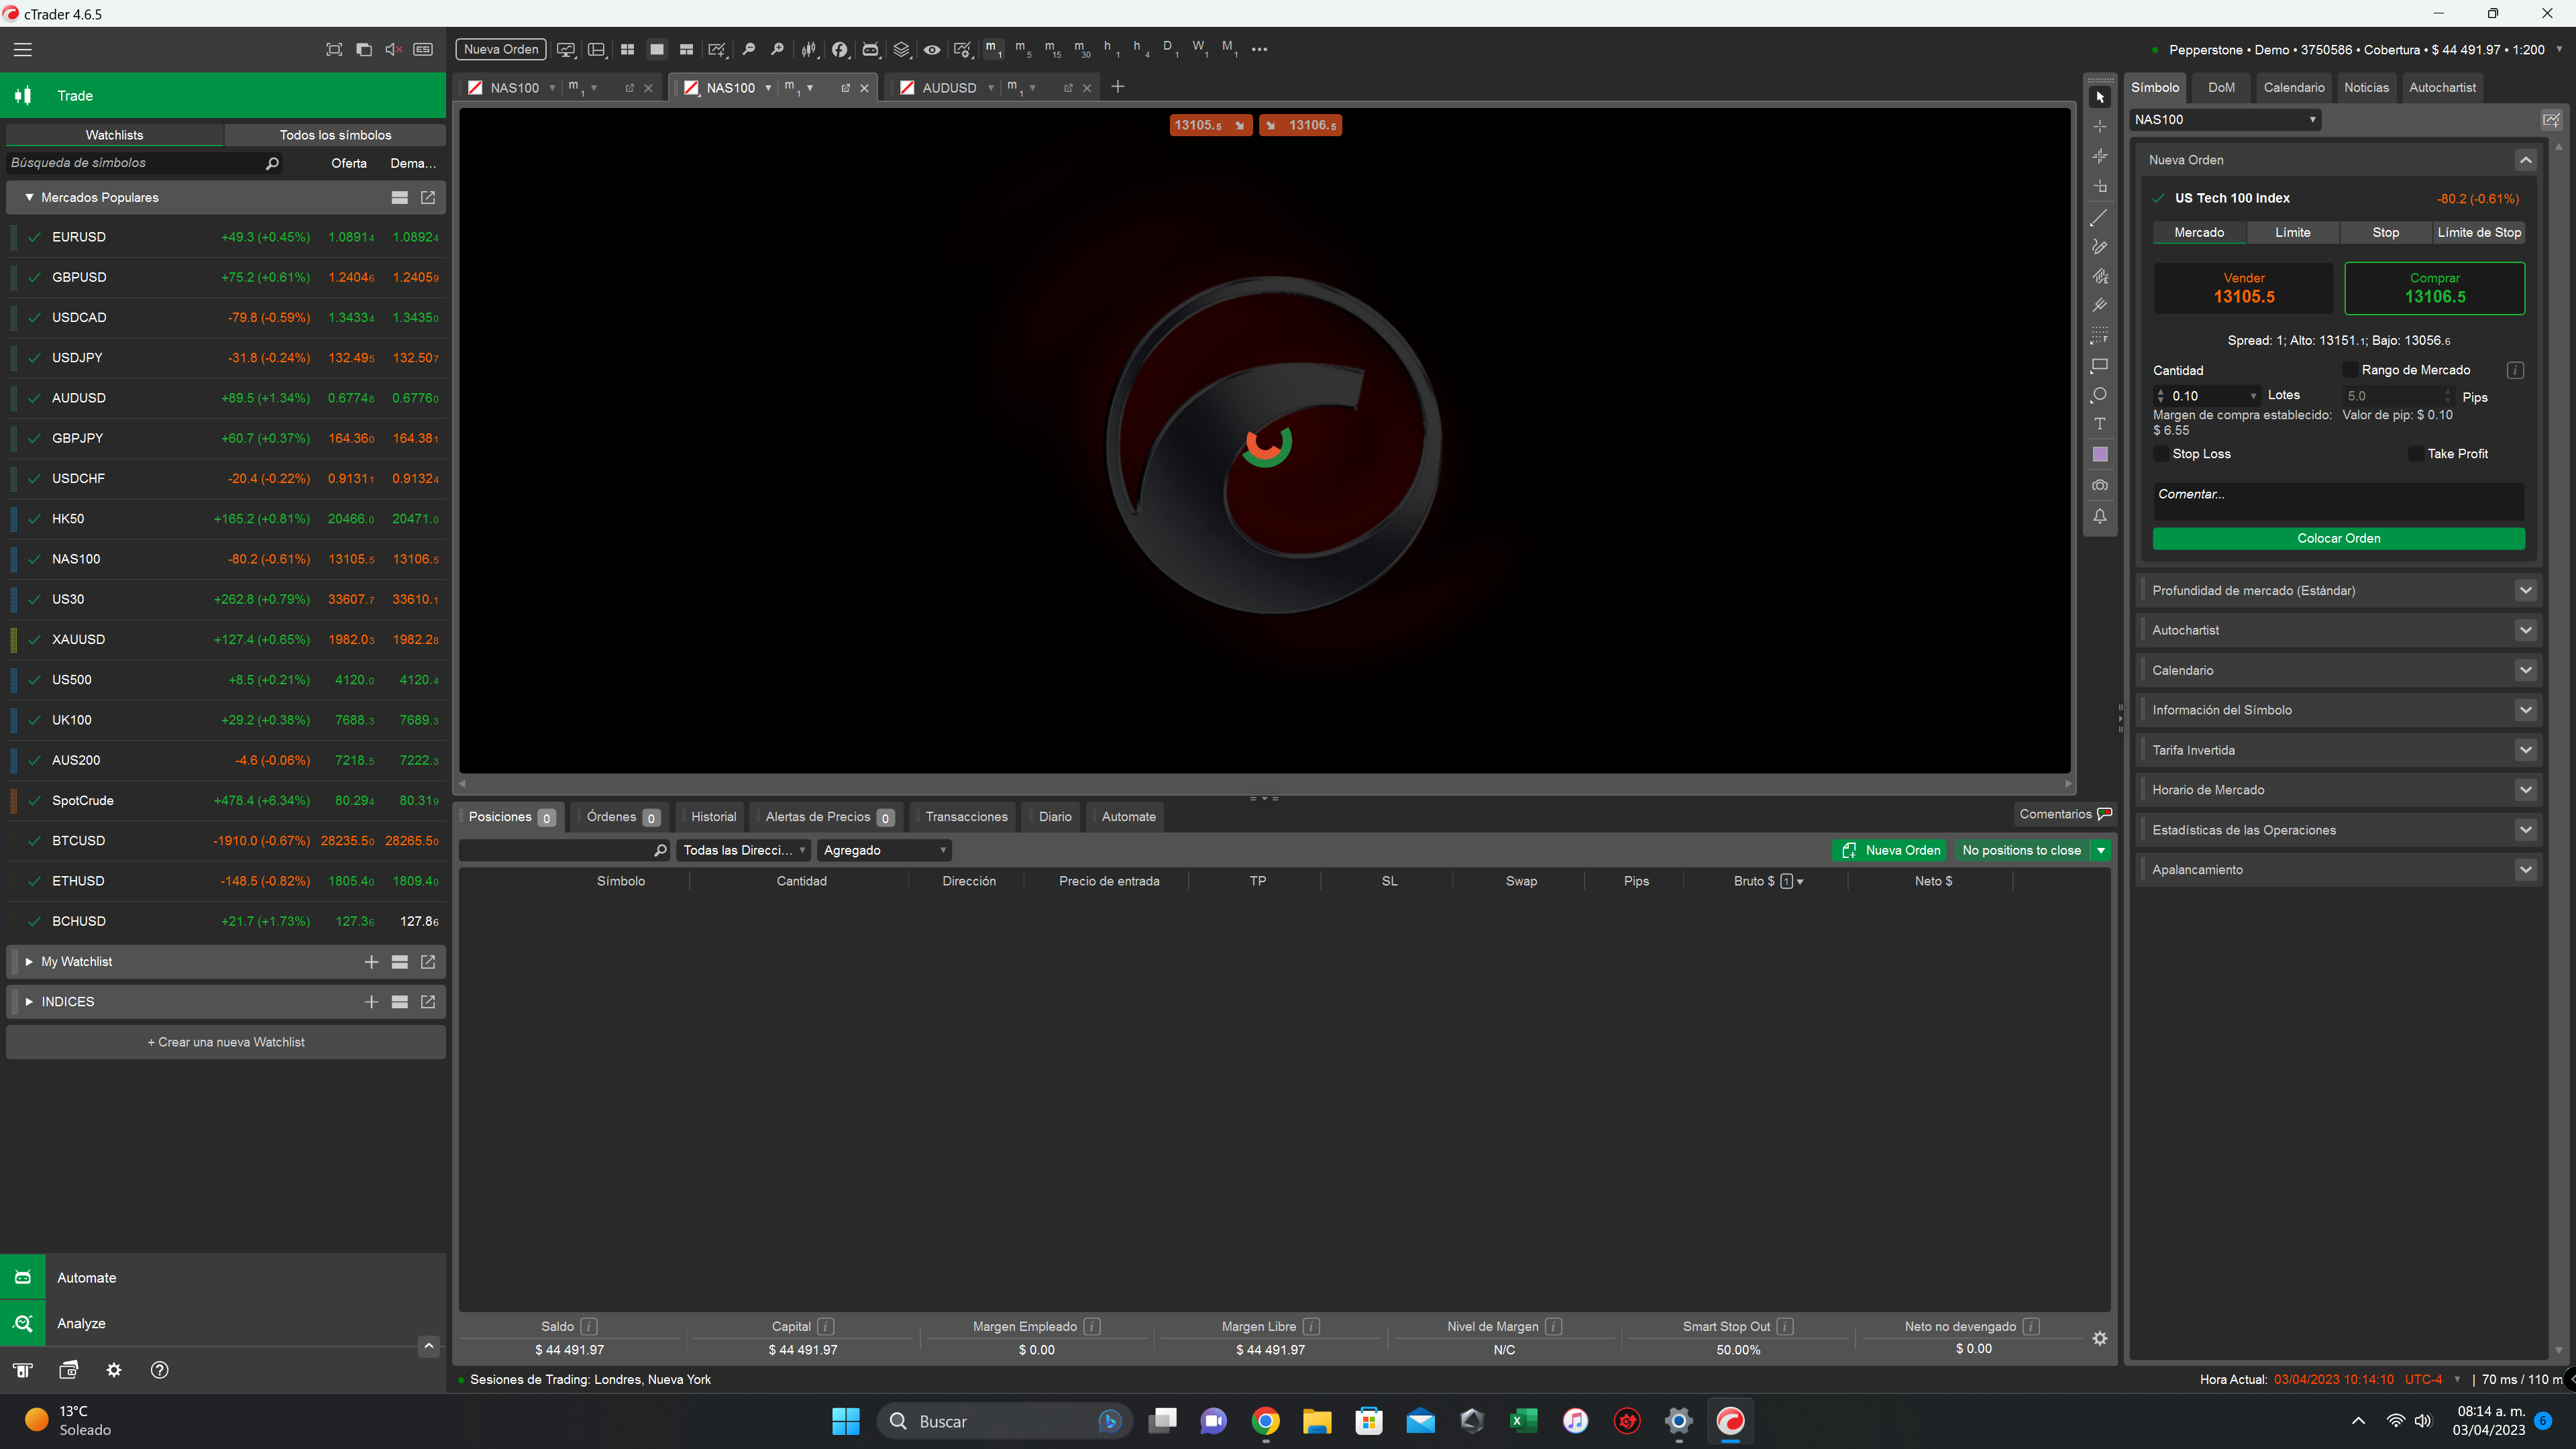Select the D1 timeframe

pos(1170,49)
